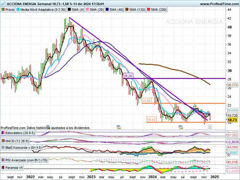Viewport: 240px width, 180px height.
Task: Click the -7,2890 Paranoia value
Action: [233, 171]
